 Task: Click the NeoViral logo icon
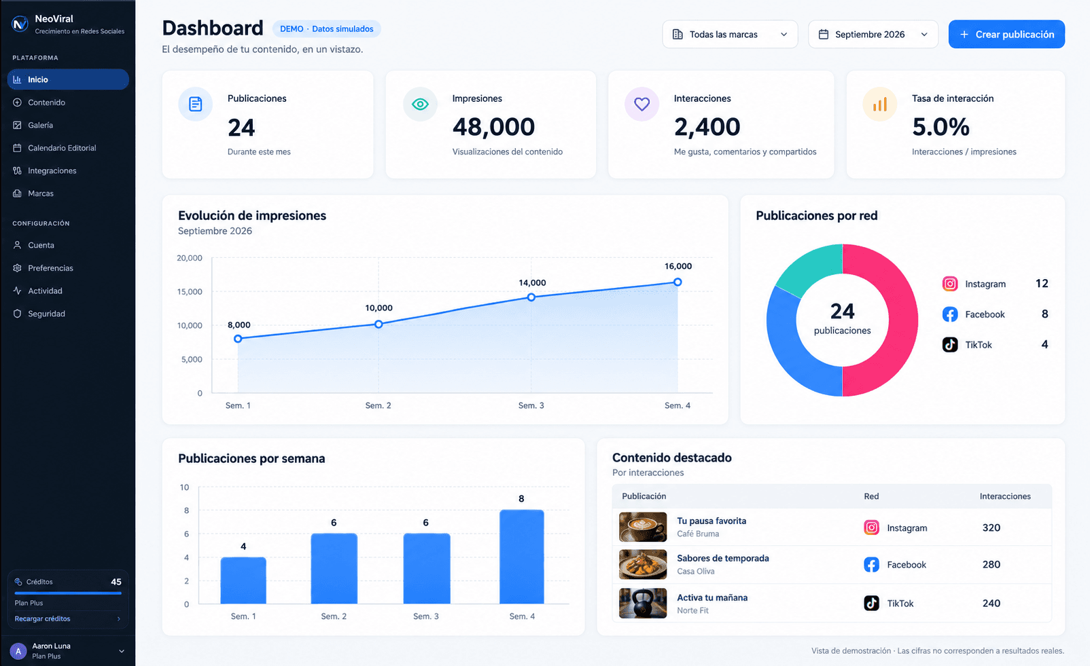[20, 24]
